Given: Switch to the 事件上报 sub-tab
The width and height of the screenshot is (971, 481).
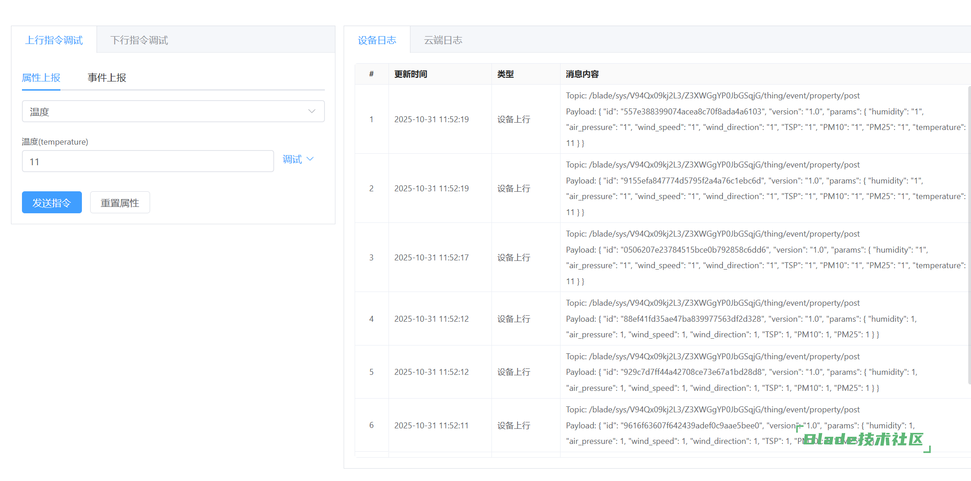Looking at the screenshot, I should click(107, 78).
